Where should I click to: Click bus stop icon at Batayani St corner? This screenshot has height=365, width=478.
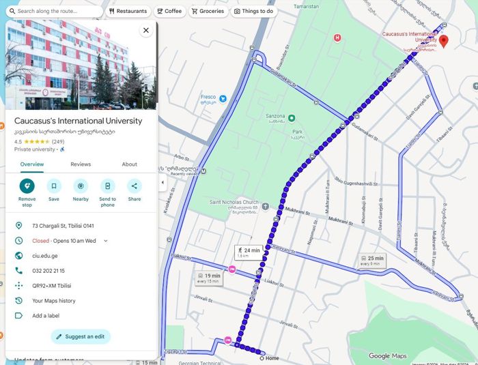(461, 296)
